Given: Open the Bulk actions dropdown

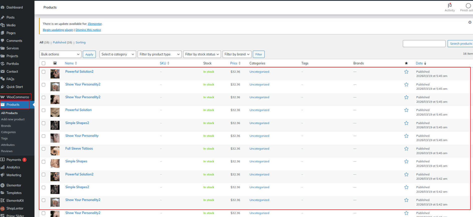Looking at the screenshot, I should click(60, 54).
